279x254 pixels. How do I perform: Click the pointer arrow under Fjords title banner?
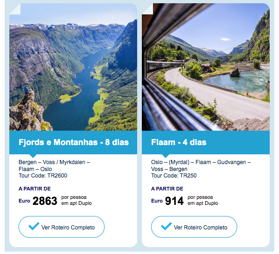point(33,156)
